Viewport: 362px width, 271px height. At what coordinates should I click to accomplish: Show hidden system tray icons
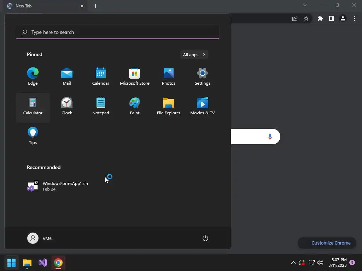pyautogui.click(x=293, y=263)
